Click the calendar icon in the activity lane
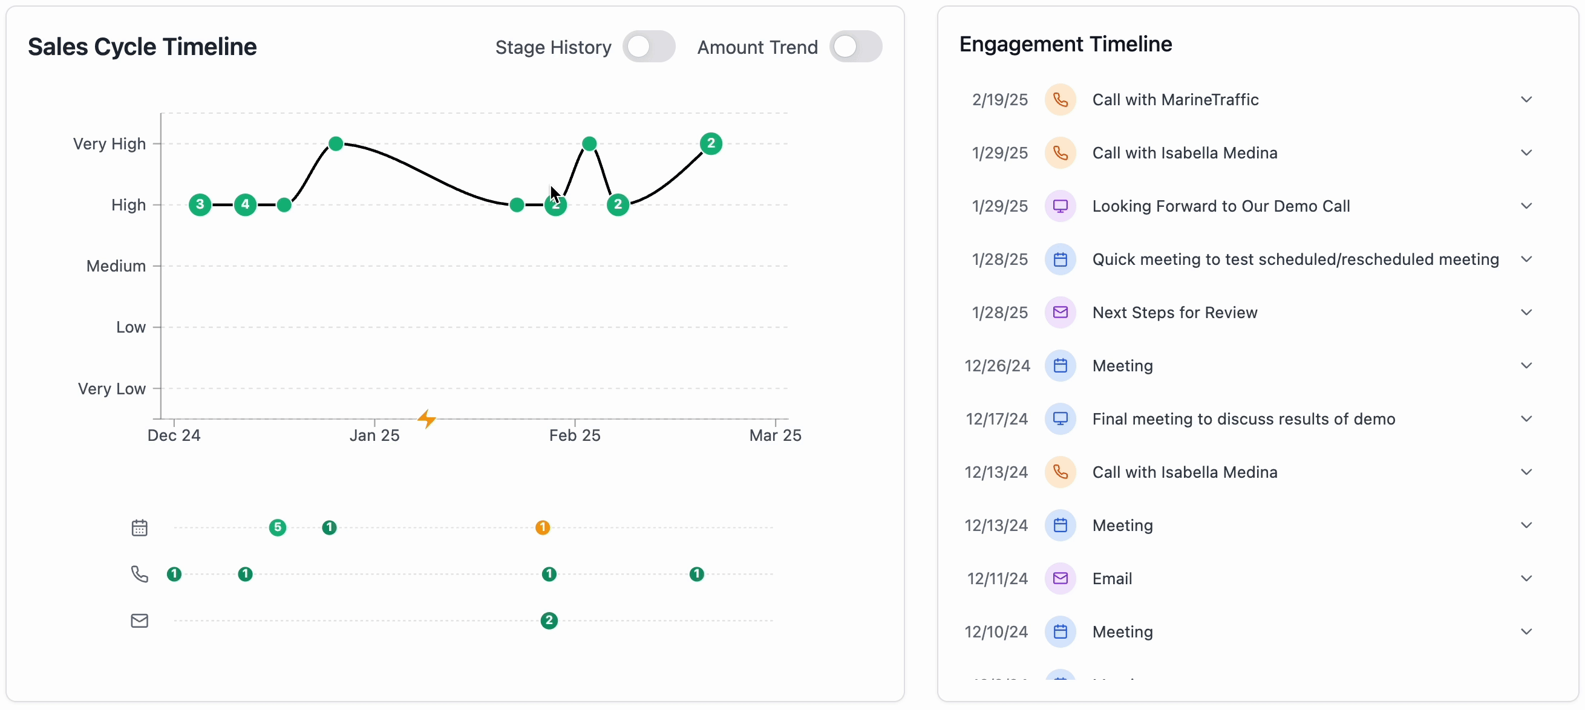Viewport: 1585px width, 710px height. [140, 527]
